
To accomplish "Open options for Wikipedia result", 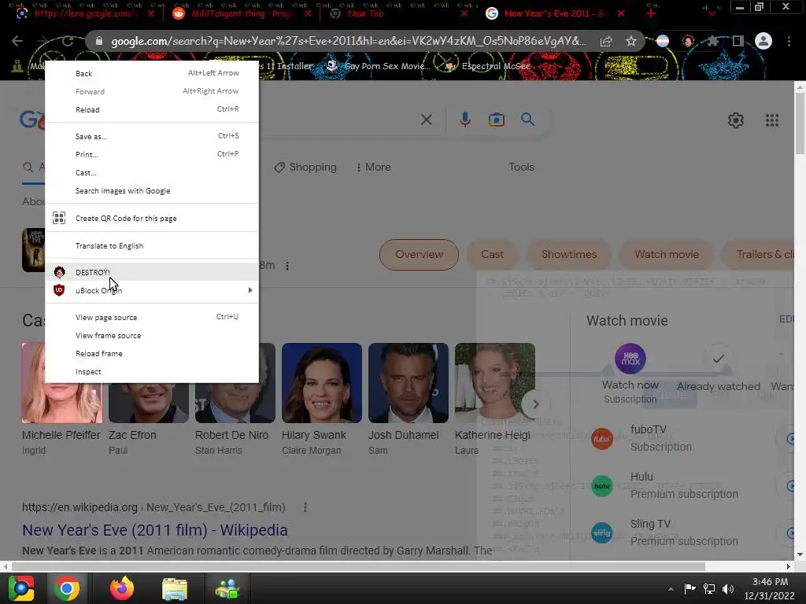I will [305, 507].
